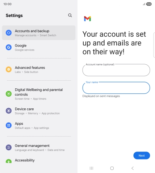Tap the Apps four-dot icon

9,125
